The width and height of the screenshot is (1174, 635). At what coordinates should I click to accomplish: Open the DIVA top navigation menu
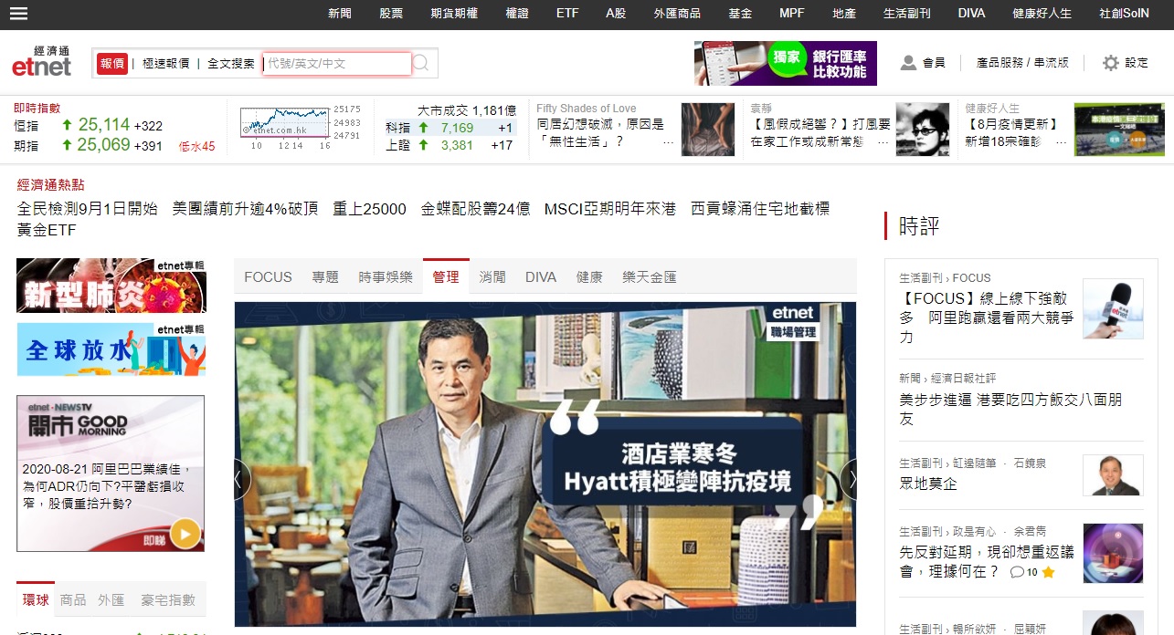(972, 14)
